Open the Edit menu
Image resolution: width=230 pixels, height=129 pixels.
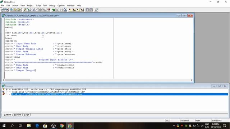click(8, 5)
